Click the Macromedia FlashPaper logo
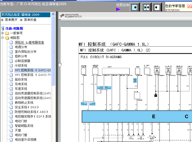This screenshot has height=142, width=192. click(x=71, y=16)
